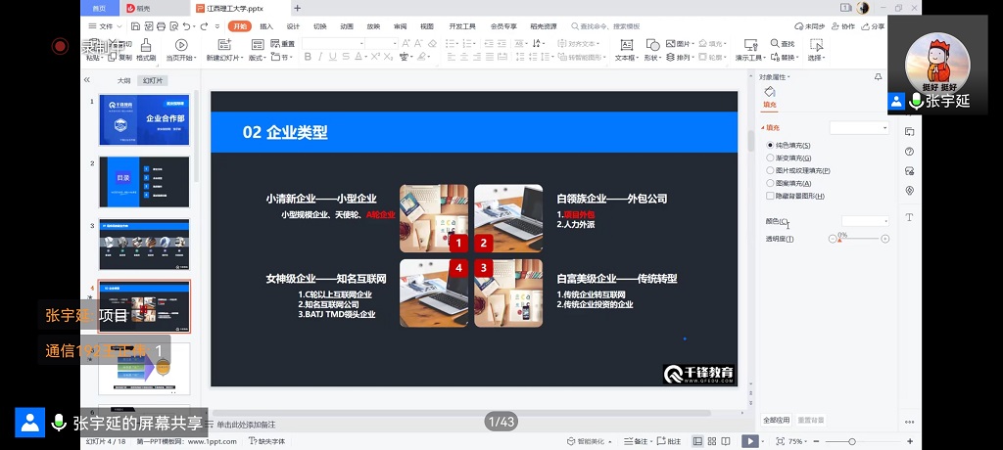Toggle Italic formatting

coord(320,57)
